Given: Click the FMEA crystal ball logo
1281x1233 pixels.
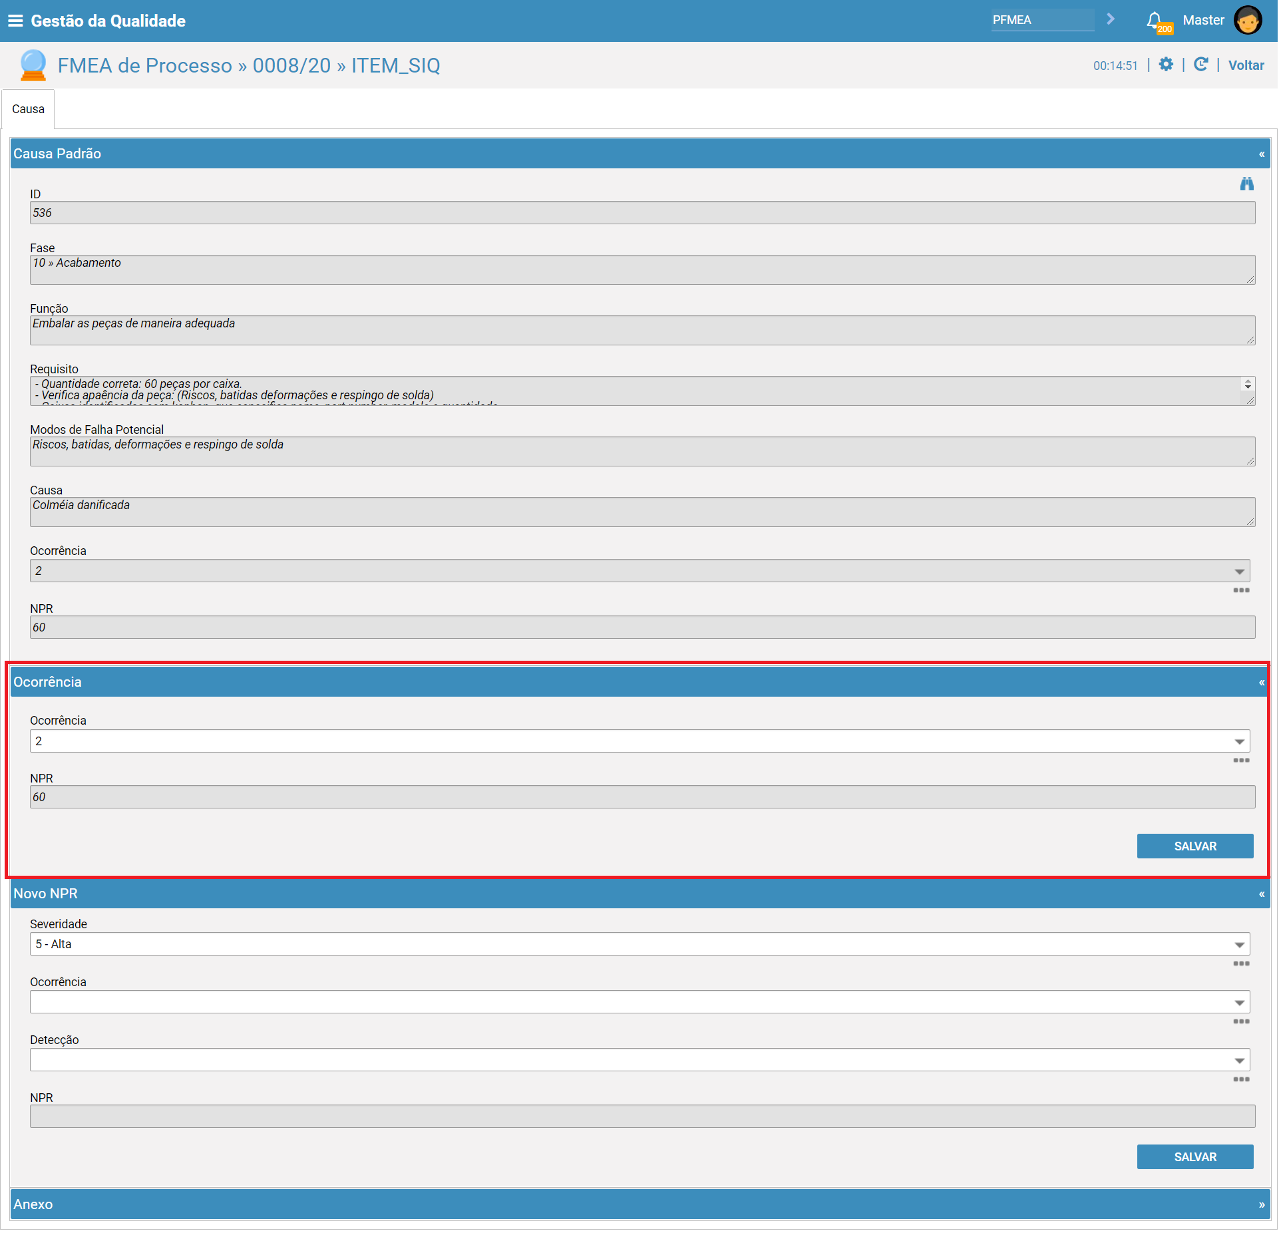Looking at the screenshot, I should 33,65.
